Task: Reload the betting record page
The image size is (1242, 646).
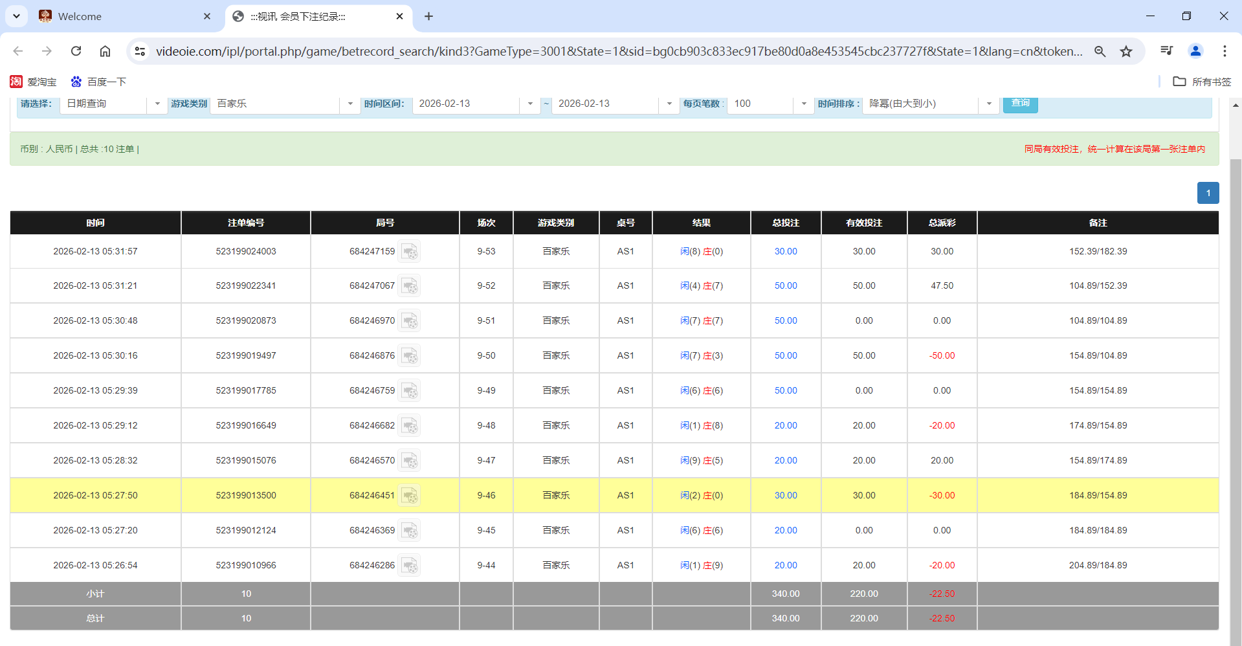Action: (x=76, y=51)
